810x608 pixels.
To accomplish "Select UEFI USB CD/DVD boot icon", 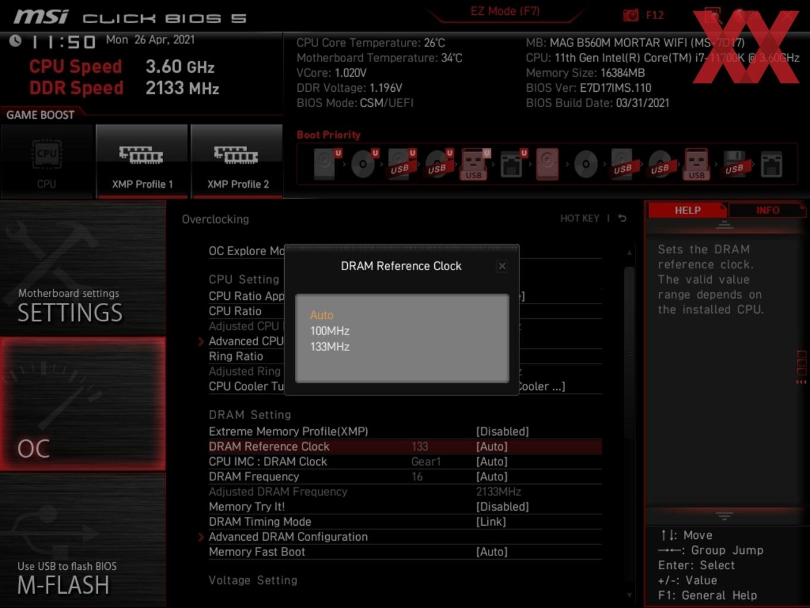I will [438, 164].
